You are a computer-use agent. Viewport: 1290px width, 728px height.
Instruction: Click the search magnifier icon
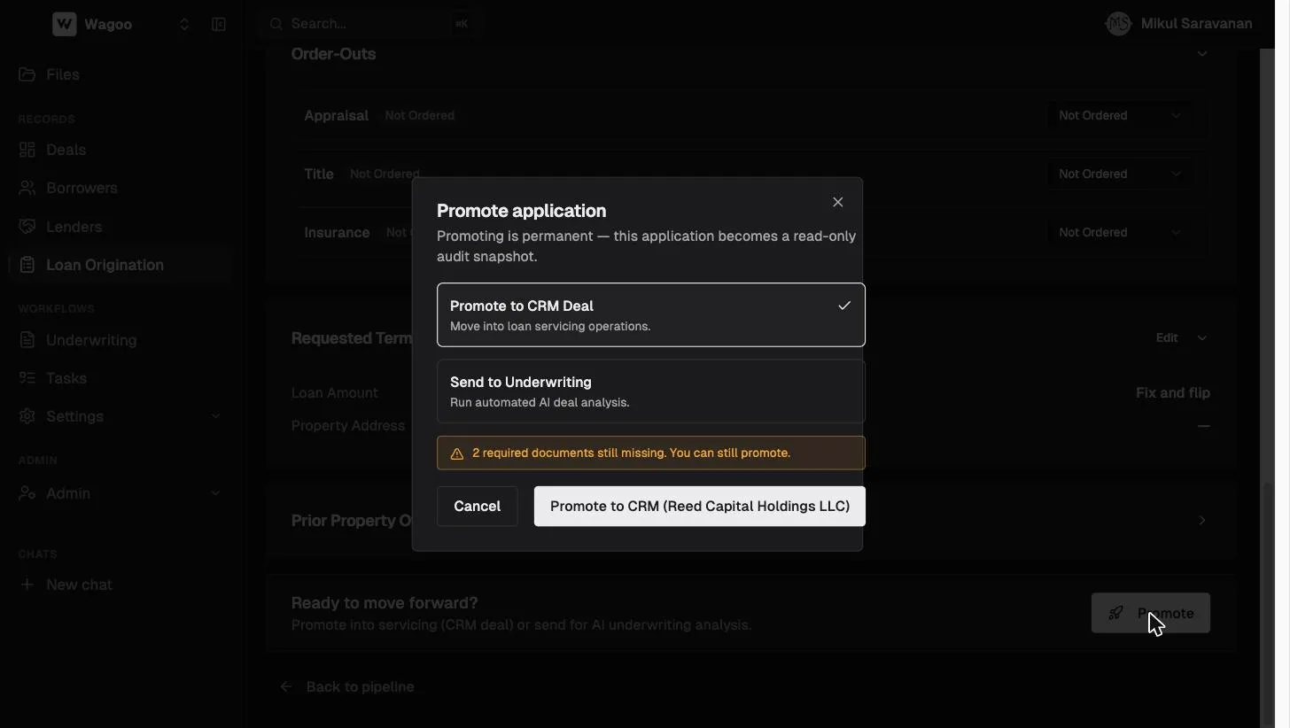coord(276,24)
